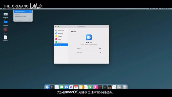The width and height of the screenshot is (172, 97).
Task: Open Terminal prompt icon in dock
Action: 105,87
